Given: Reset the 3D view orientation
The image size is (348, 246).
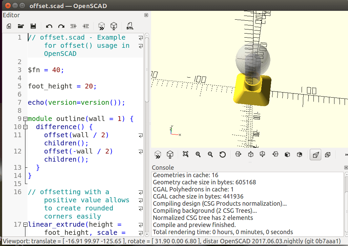Looking at the screenshot, I should [x=222, y=154].
